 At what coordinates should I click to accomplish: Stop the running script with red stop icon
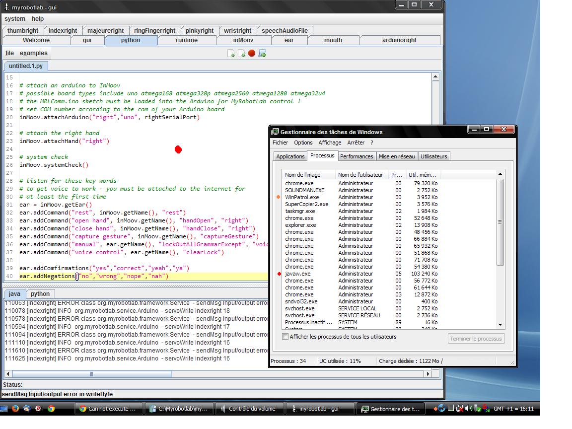(x=252, y=53)
